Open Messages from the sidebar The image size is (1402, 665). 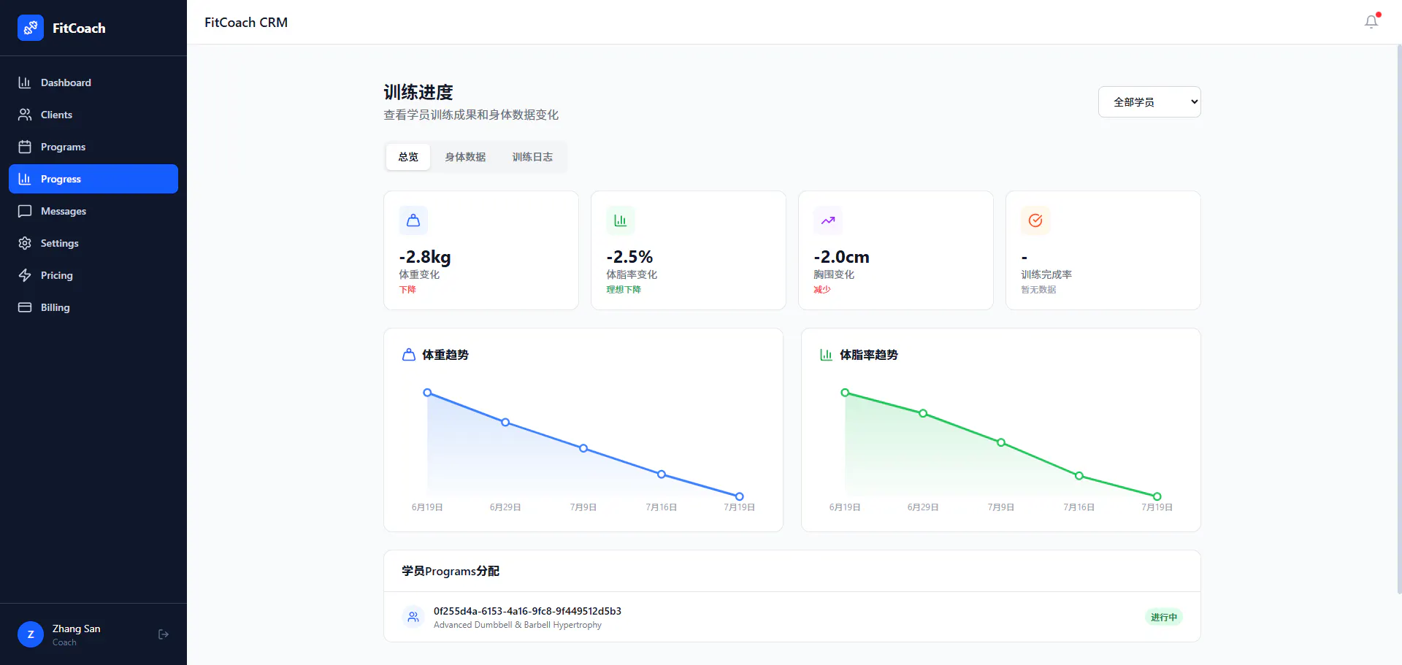click(93, 211)
